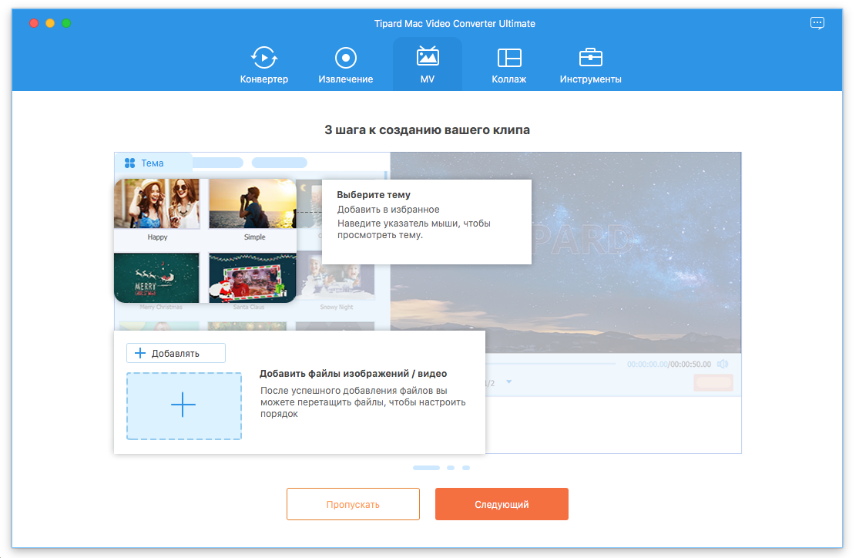Click the large plus in dashed dropzone
The image size is (859, 558).
pos(183,405)
